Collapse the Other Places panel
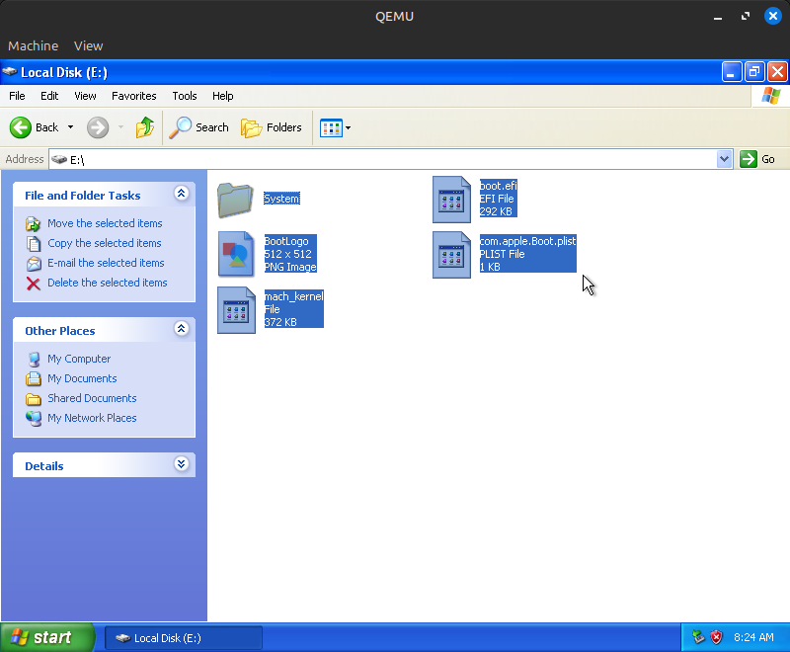790x652 pixels. [182, 329]
